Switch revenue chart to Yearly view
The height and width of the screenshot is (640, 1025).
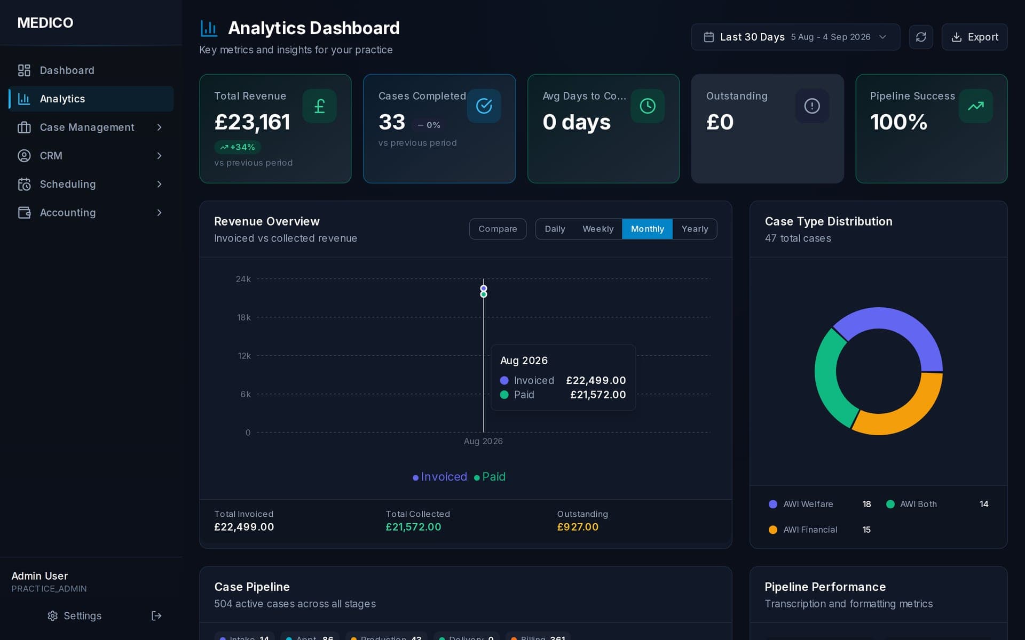click(695, 229)
